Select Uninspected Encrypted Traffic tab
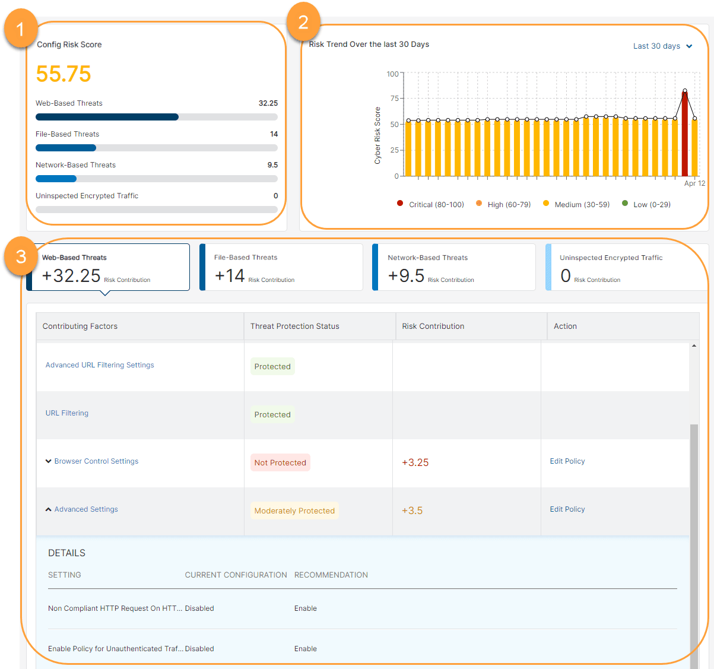The image size is (714, 669). coord(626,267)
